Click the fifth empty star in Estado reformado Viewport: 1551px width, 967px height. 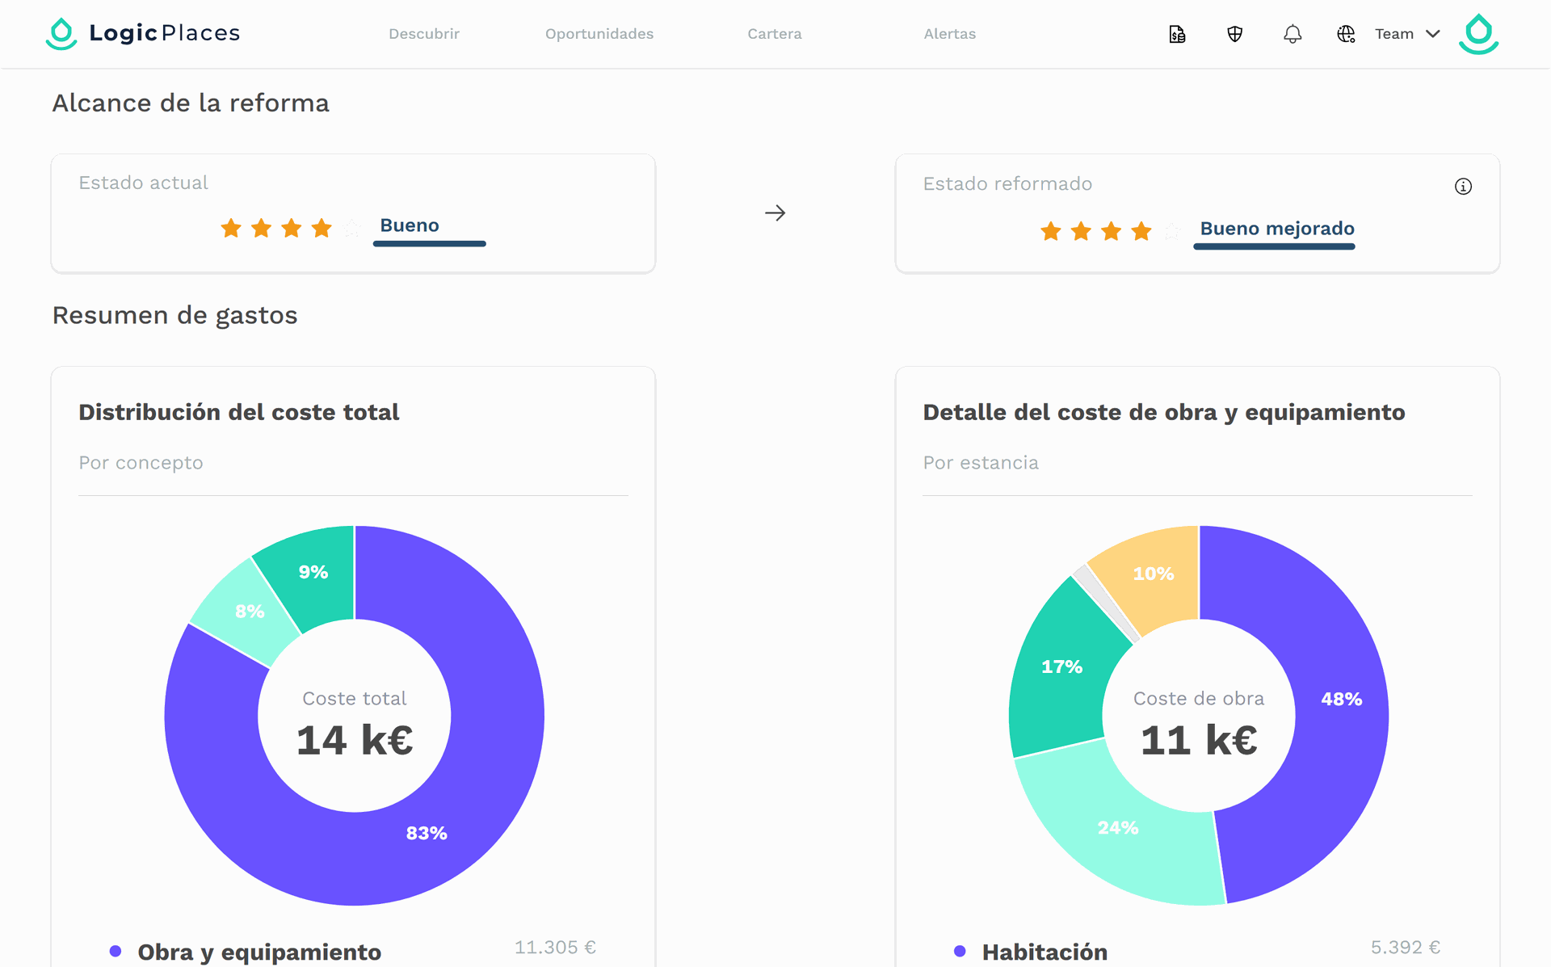pyautogui.click(x=1172, y=232)
